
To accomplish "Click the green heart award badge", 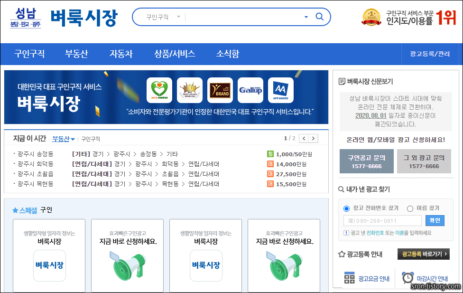I will click(159, 90).
